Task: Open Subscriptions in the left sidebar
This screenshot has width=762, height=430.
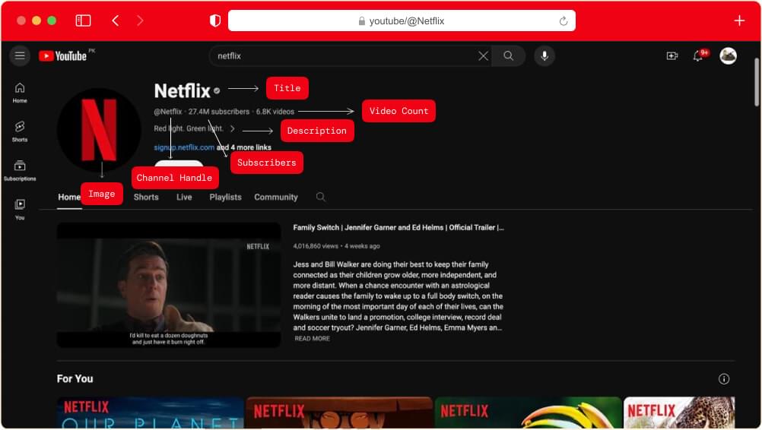Action: point(20,171)
